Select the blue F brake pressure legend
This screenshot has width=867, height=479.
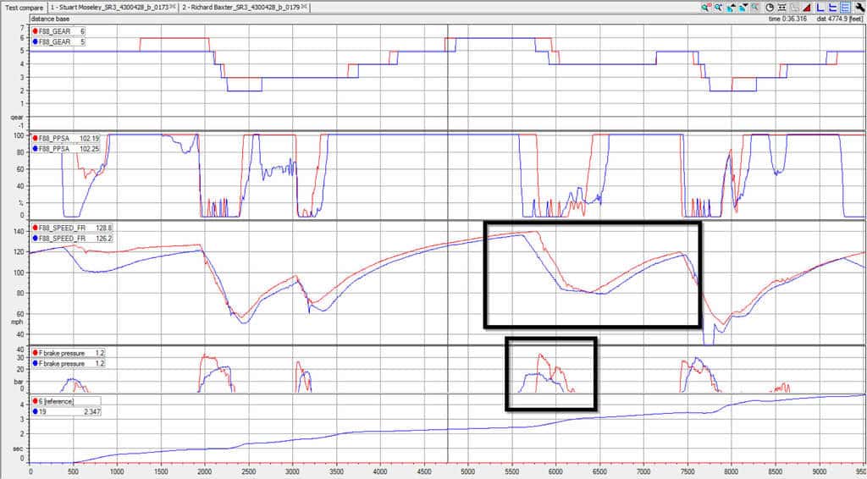pyautogui.click(x=59, y=362)
